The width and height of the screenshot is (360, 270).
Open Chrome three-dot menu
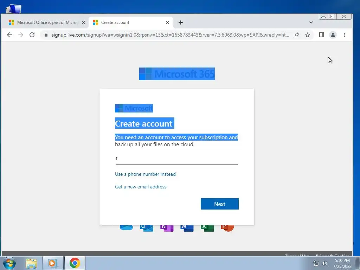344,35
